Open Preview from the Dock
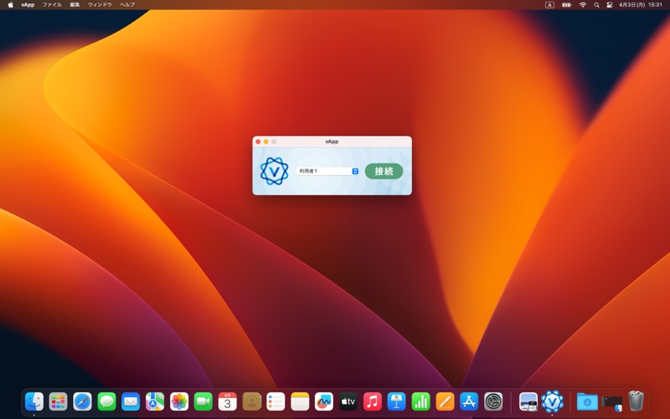This screenshot has width=670, height=419. pos(528,402)
